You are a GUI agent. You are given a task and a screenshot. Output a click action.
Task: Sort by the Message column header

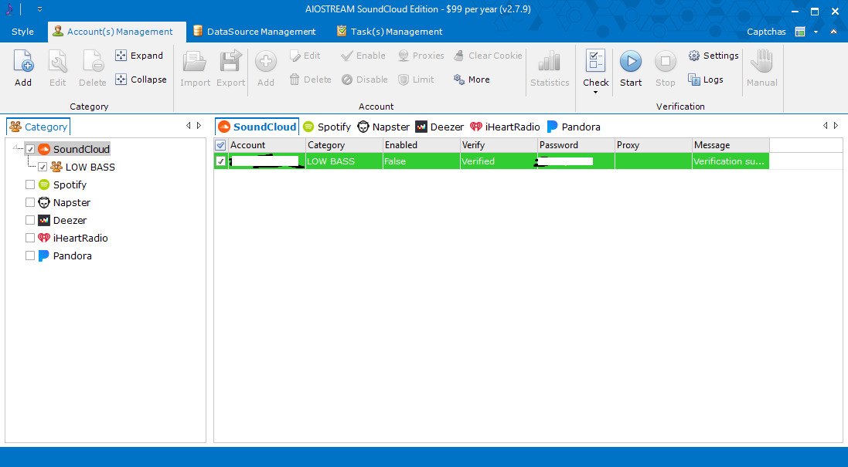click(x=731, y=145)
